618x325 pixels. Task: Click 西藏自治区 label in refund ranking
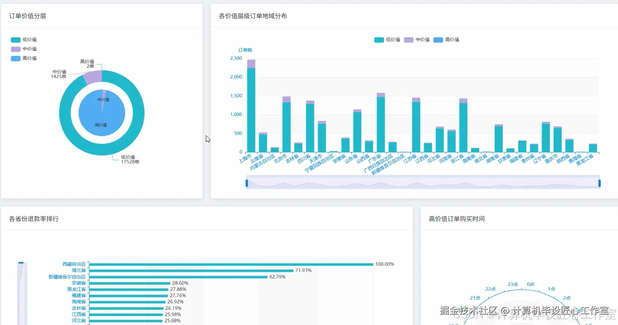(x=74, y=264)
